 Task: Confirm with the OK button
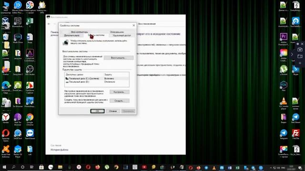[97, 111]
